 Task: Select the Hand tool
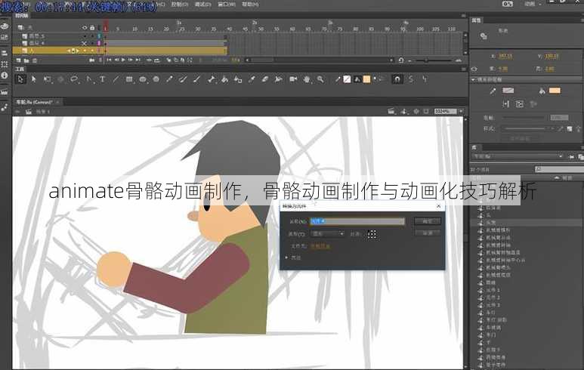click(307, 79)
